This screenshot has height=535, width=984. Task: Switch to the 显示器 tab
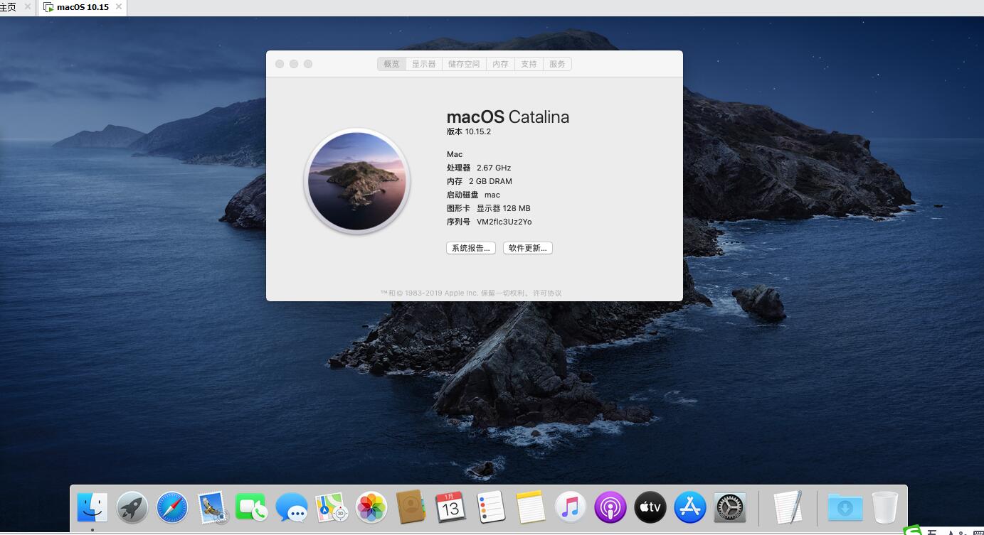pos(424,64)
